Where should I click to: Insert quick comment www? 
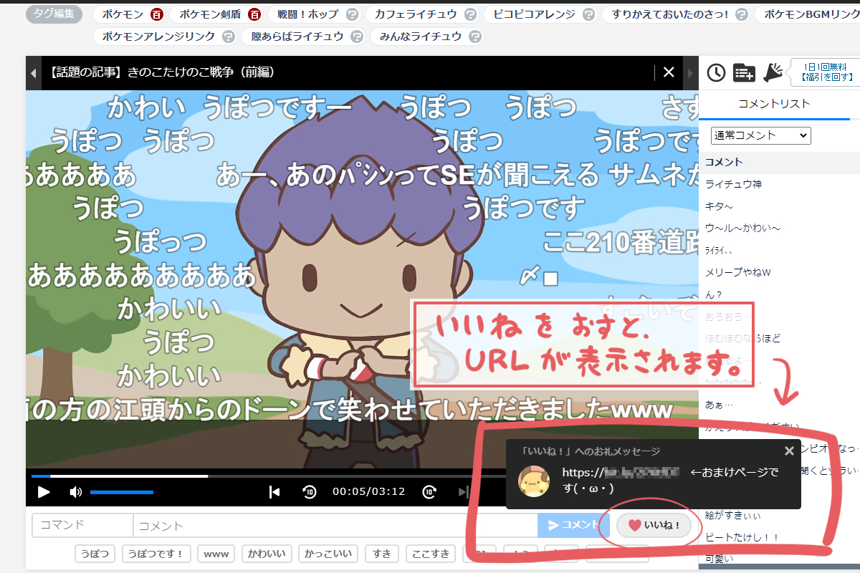(216, 554)
